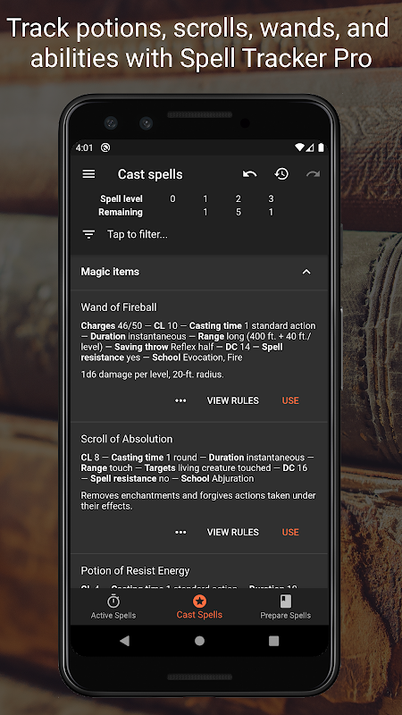Collapse the Magic items section chevron
This screenshot has width=402, height=715.
(x=306, y=272)
